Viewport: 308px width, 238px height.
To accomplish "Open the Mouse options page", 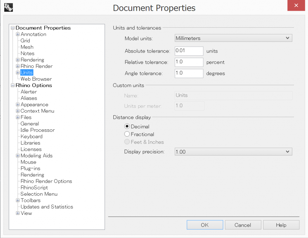I will (29, 162).
